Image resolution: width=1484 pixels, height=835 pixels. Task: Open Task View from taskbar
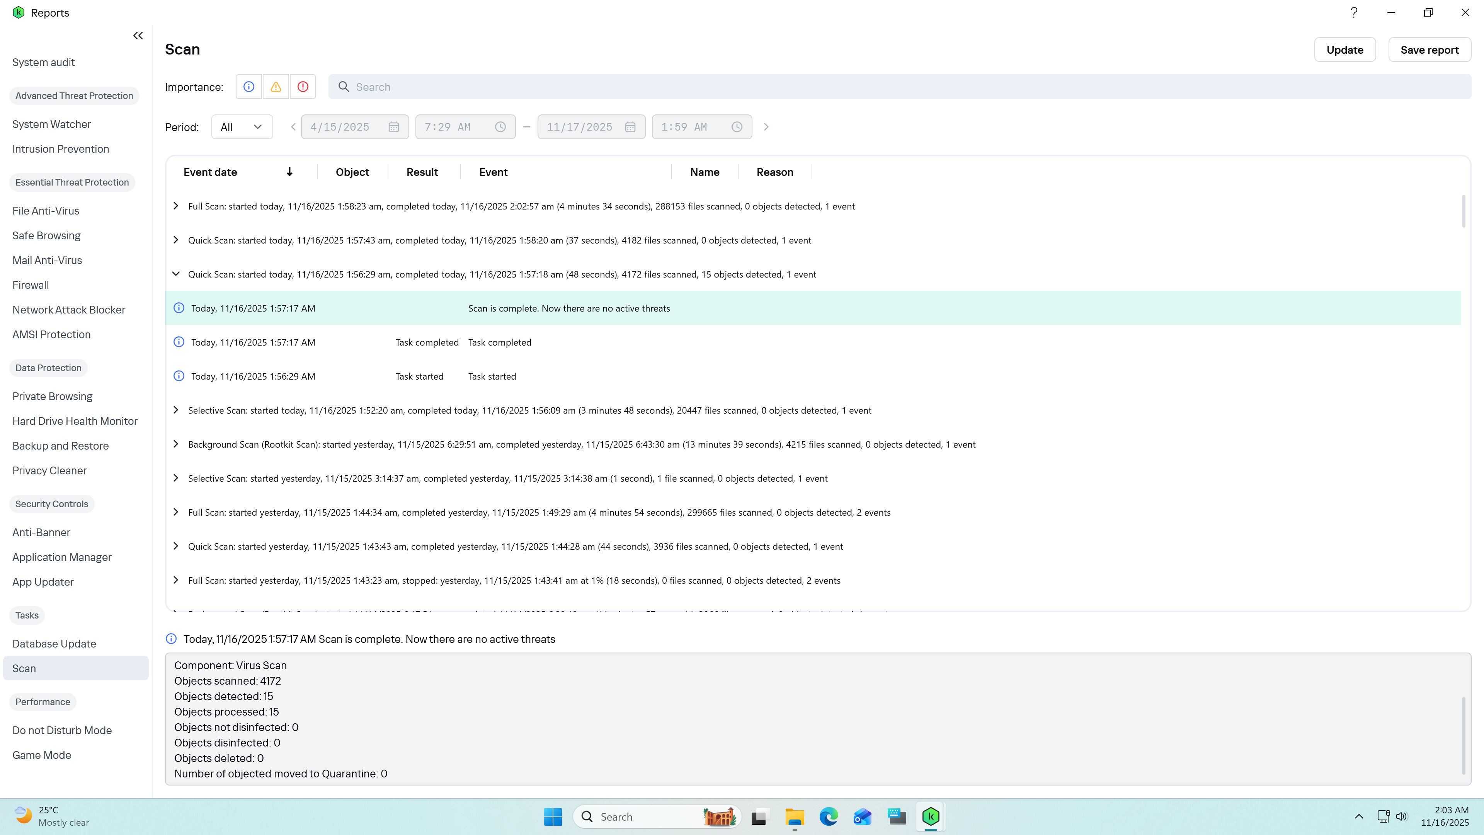pos(760,816)
